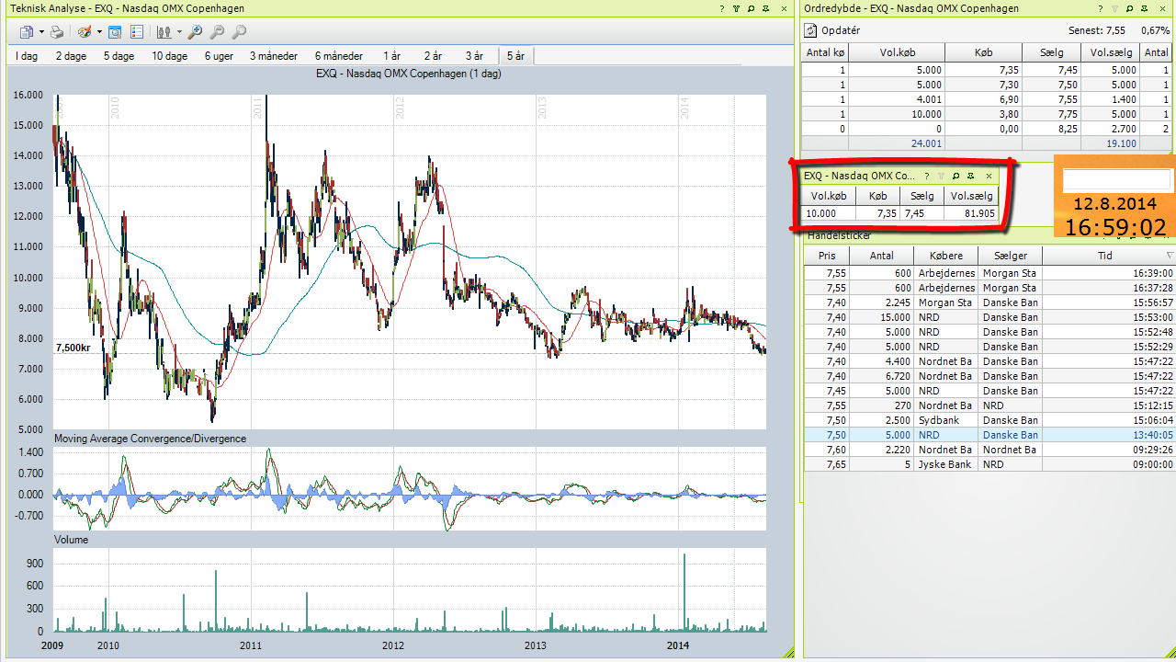Expand the copy icon dropdown arrow
This screenshot has height=662, width=1176.
click(41, 32)
